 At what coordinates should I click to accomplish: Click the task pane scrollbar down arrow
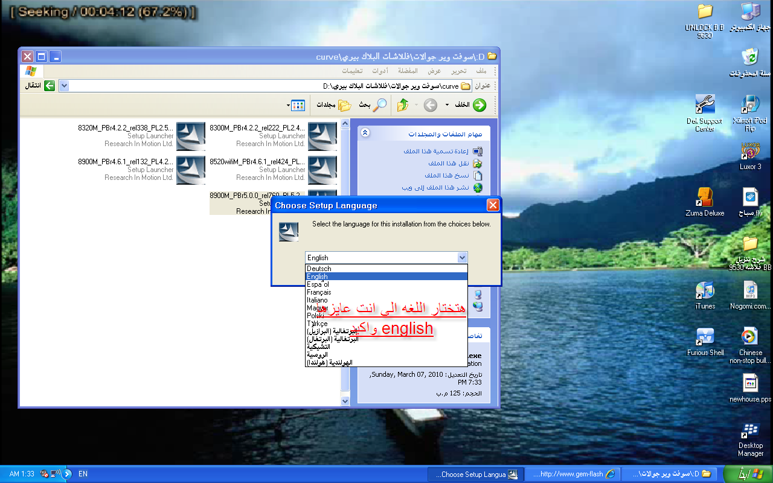coord(345,401)
